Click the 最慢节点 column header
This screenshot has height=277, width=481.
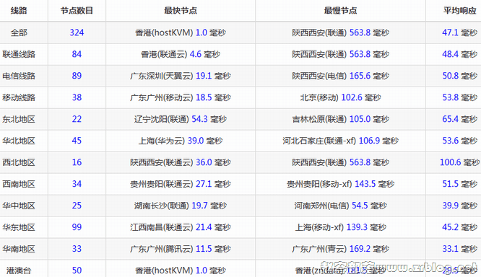coord(340,10)
